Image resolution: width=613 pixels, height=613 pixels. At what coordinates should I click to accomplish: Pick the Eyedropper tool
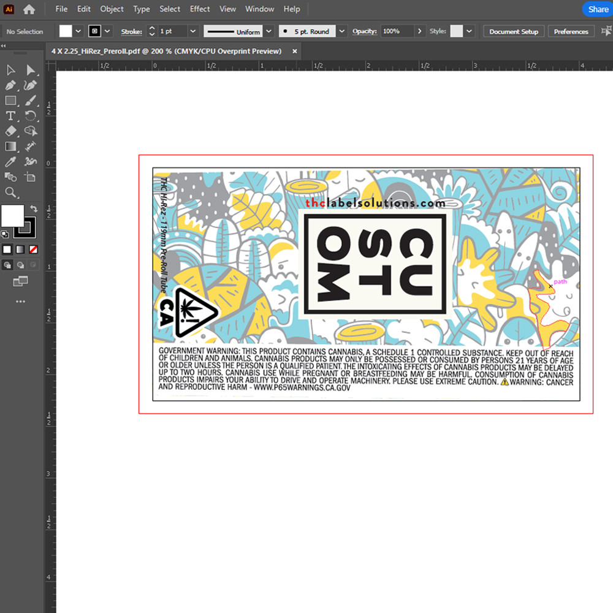(x=10, y=162)
